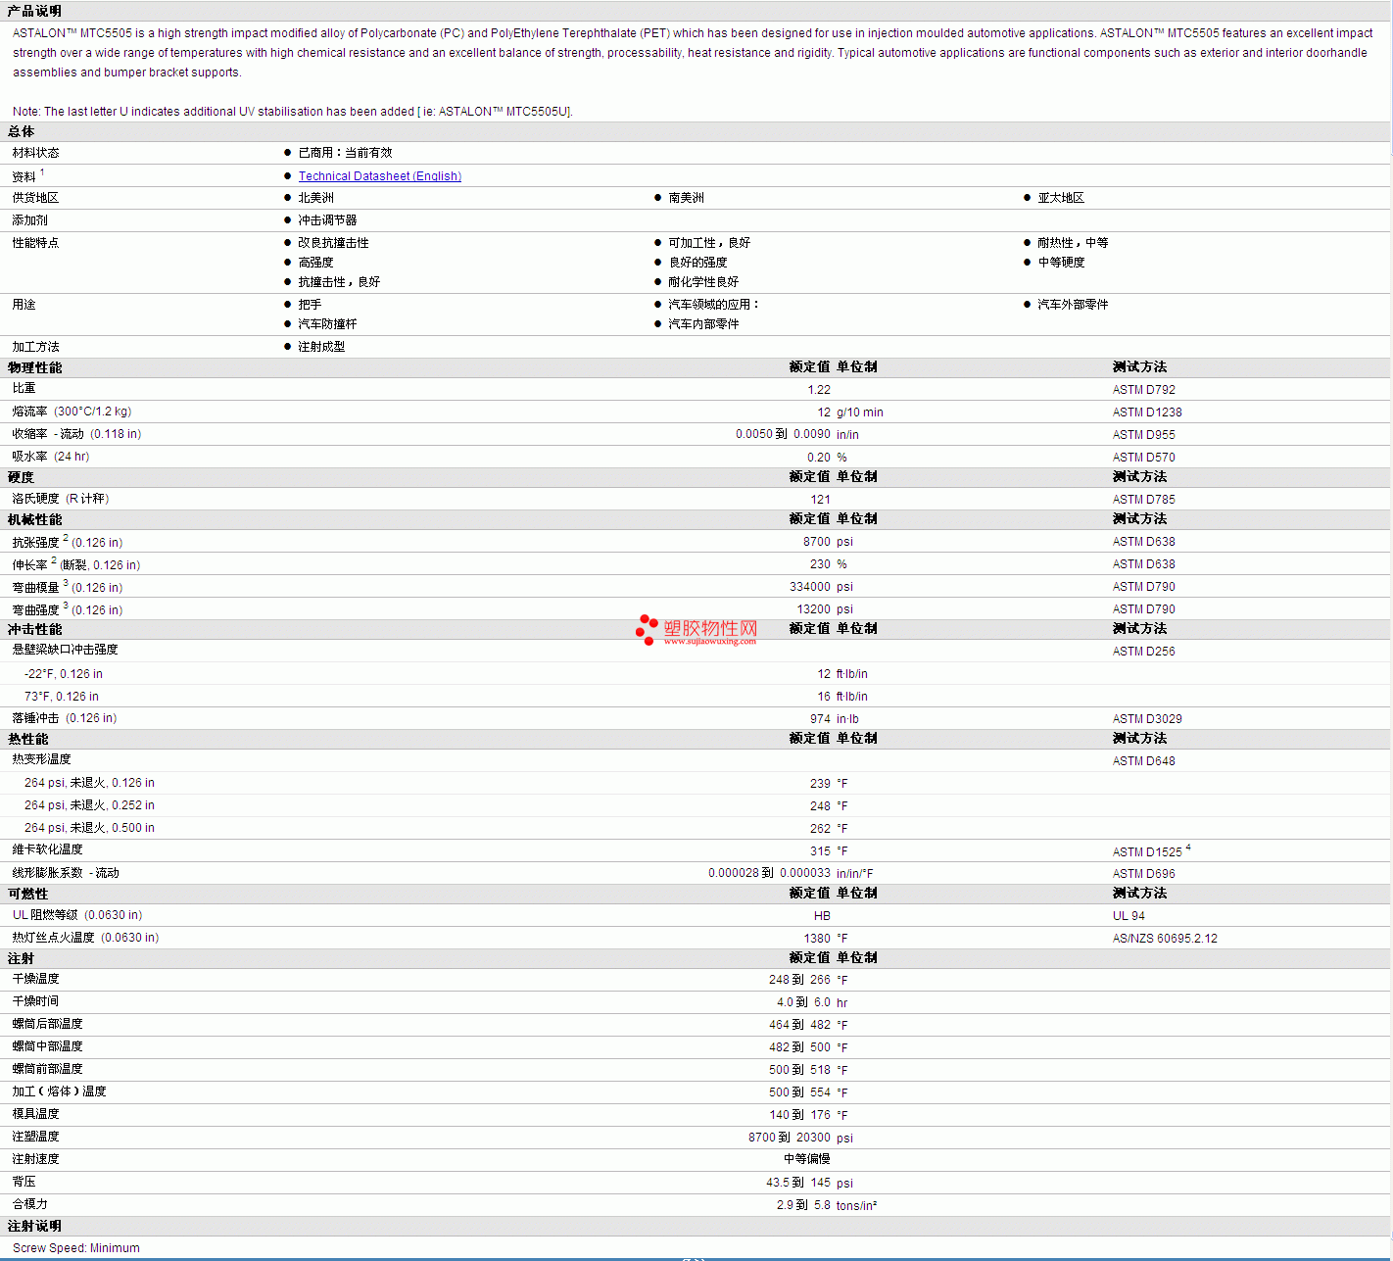Screen dimensions: 1393x1261
Task: Click the "背压" row label
Action: [x=24, y=1182]
